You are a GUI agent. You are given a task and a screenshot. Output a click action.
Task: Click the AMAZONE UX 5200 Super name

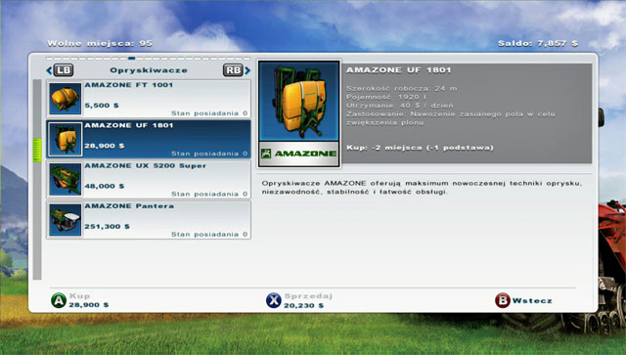point(146,165)
